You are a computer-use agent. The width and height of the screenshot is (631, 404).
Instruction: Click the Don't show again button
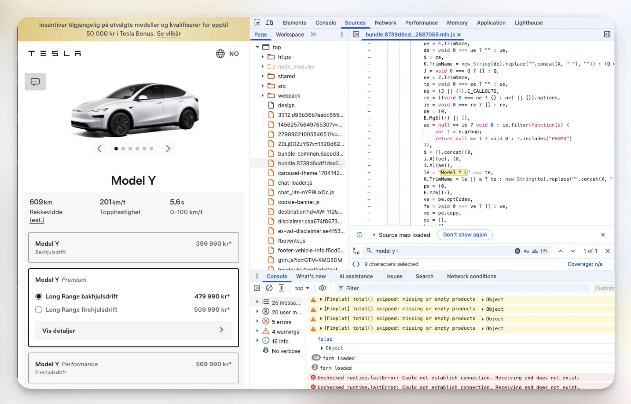pos(465,235)
